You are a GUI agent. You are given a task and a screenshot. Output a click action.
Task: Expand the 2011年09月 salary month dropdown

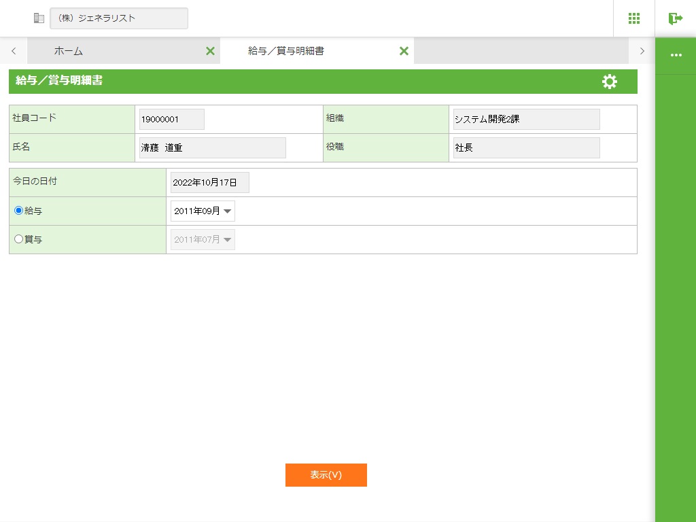(x=203, y=211)
